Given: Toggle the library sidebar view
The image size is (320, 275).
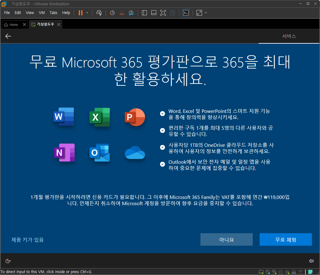Looking at the screenshot, I should 144,13.
